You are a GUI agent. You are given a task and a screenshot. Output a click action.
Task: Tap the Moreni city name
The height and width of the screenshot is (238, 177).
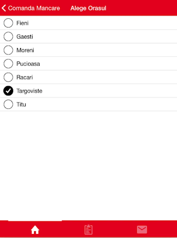[x=25, y=50]
